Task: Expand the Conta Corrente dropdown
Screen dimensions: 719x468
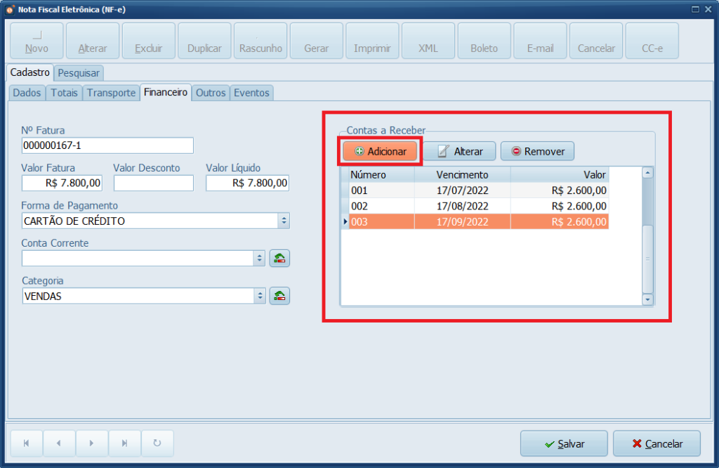Action: coord(259,258)
